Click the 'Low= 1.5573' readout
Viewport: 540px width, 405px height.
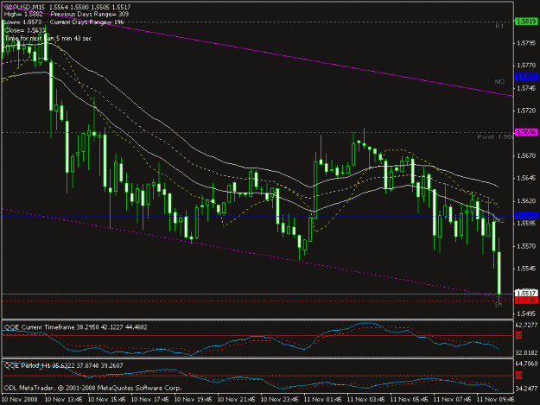(x=22, y=22)
